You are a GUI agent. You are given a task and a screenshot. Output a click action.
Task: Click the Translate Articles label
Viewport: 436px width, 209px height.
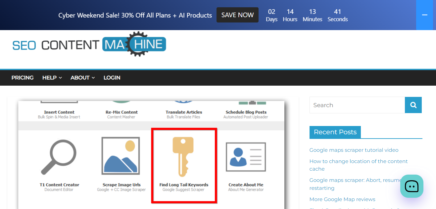click(x=184, y=112)
